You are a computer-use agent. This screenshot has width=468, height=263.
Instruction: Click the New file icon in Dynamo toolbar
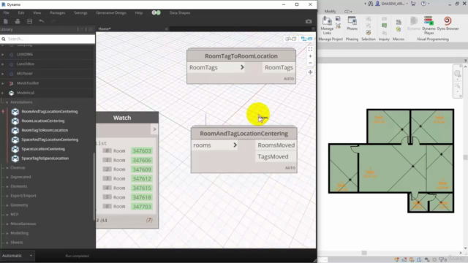click(x=6, y=21)
